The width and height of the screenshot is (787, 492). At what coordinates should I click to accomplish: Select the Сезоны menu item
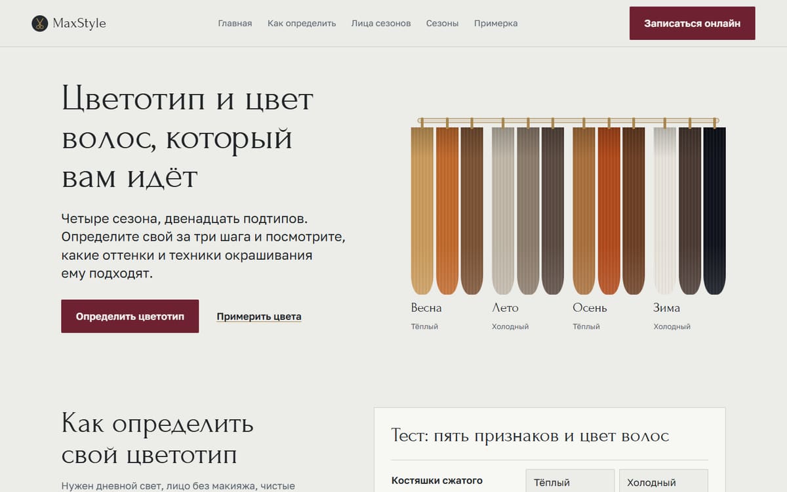(x=442, y=24)
